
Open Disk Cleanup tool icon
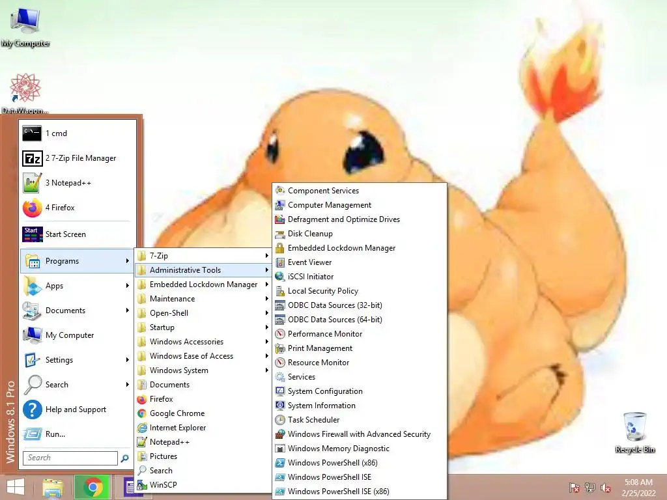pyautogui.click(x=279, y=234)
